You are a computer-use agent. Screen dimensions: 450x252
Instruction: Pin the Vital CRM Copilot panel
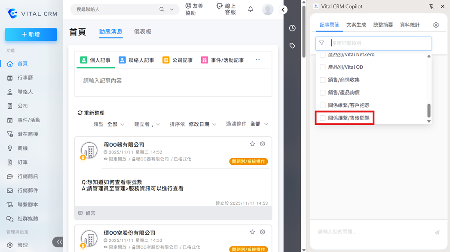[432, 6]
